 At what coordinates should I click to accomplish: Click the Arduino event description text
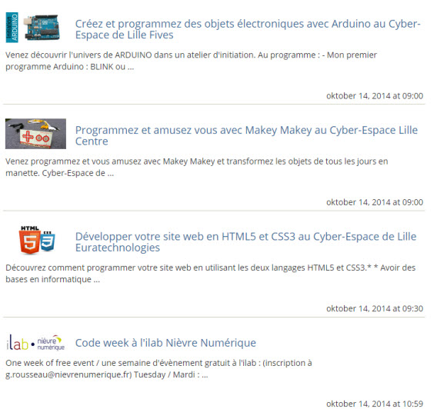pyautogui.click(x=191, y=61)
